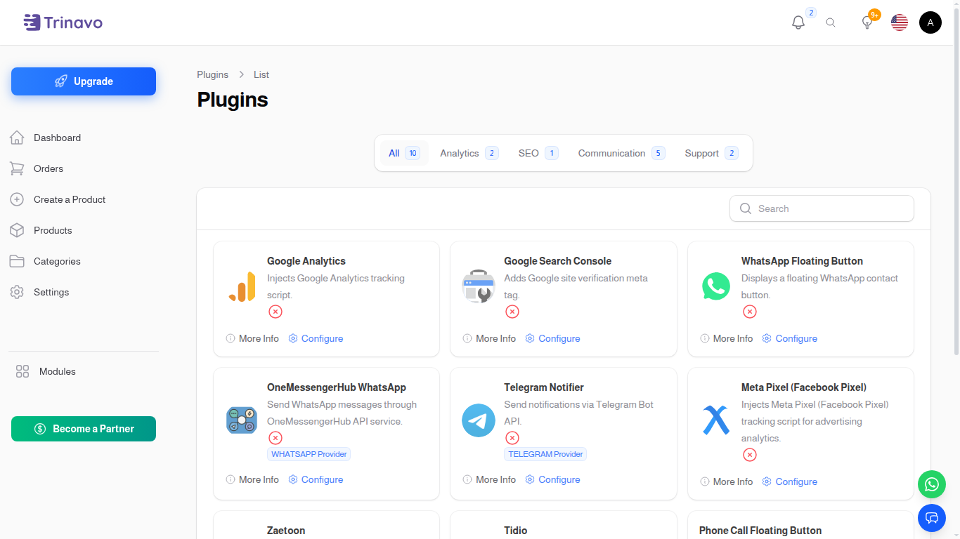
Task: Click the Google Analytics plugin icon
Action: click(242, 286)
